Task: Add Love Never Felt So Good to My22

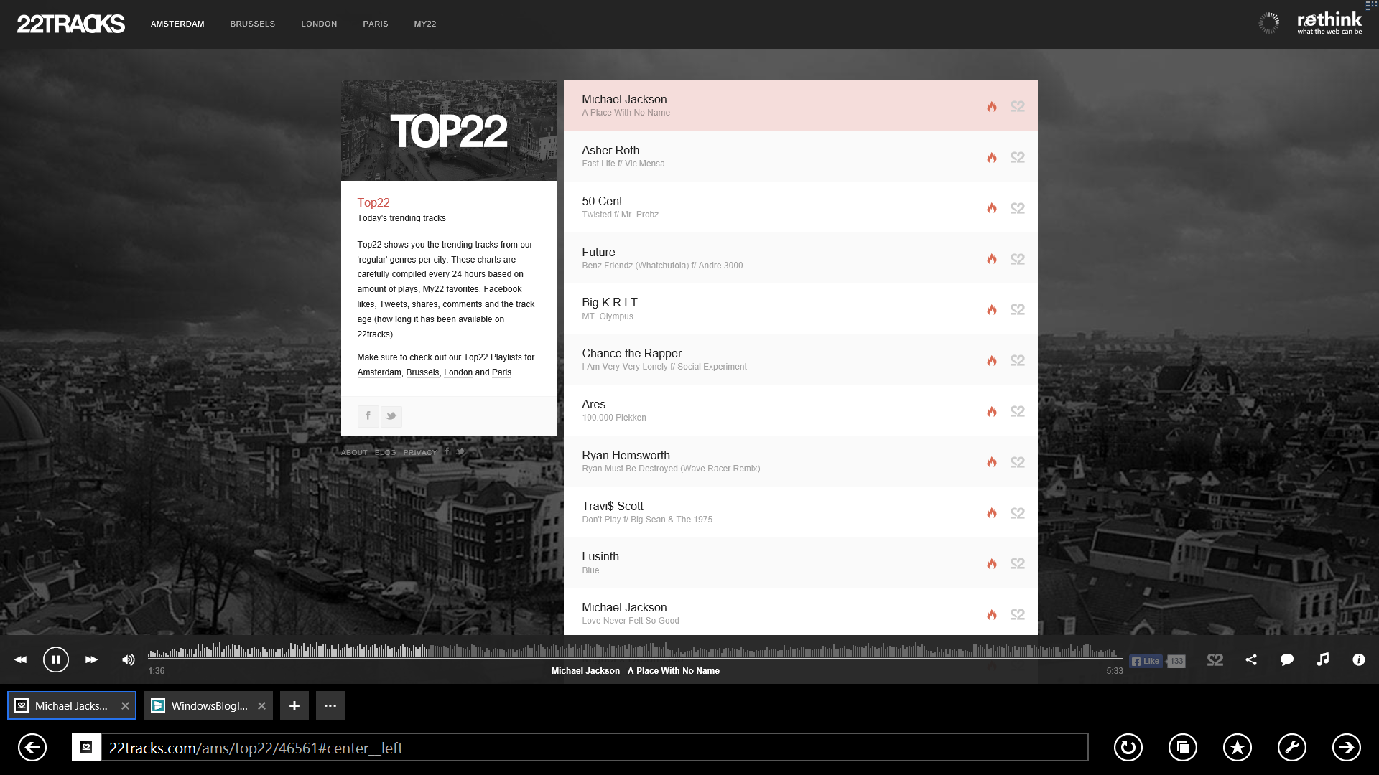Action: (1018, 614)
